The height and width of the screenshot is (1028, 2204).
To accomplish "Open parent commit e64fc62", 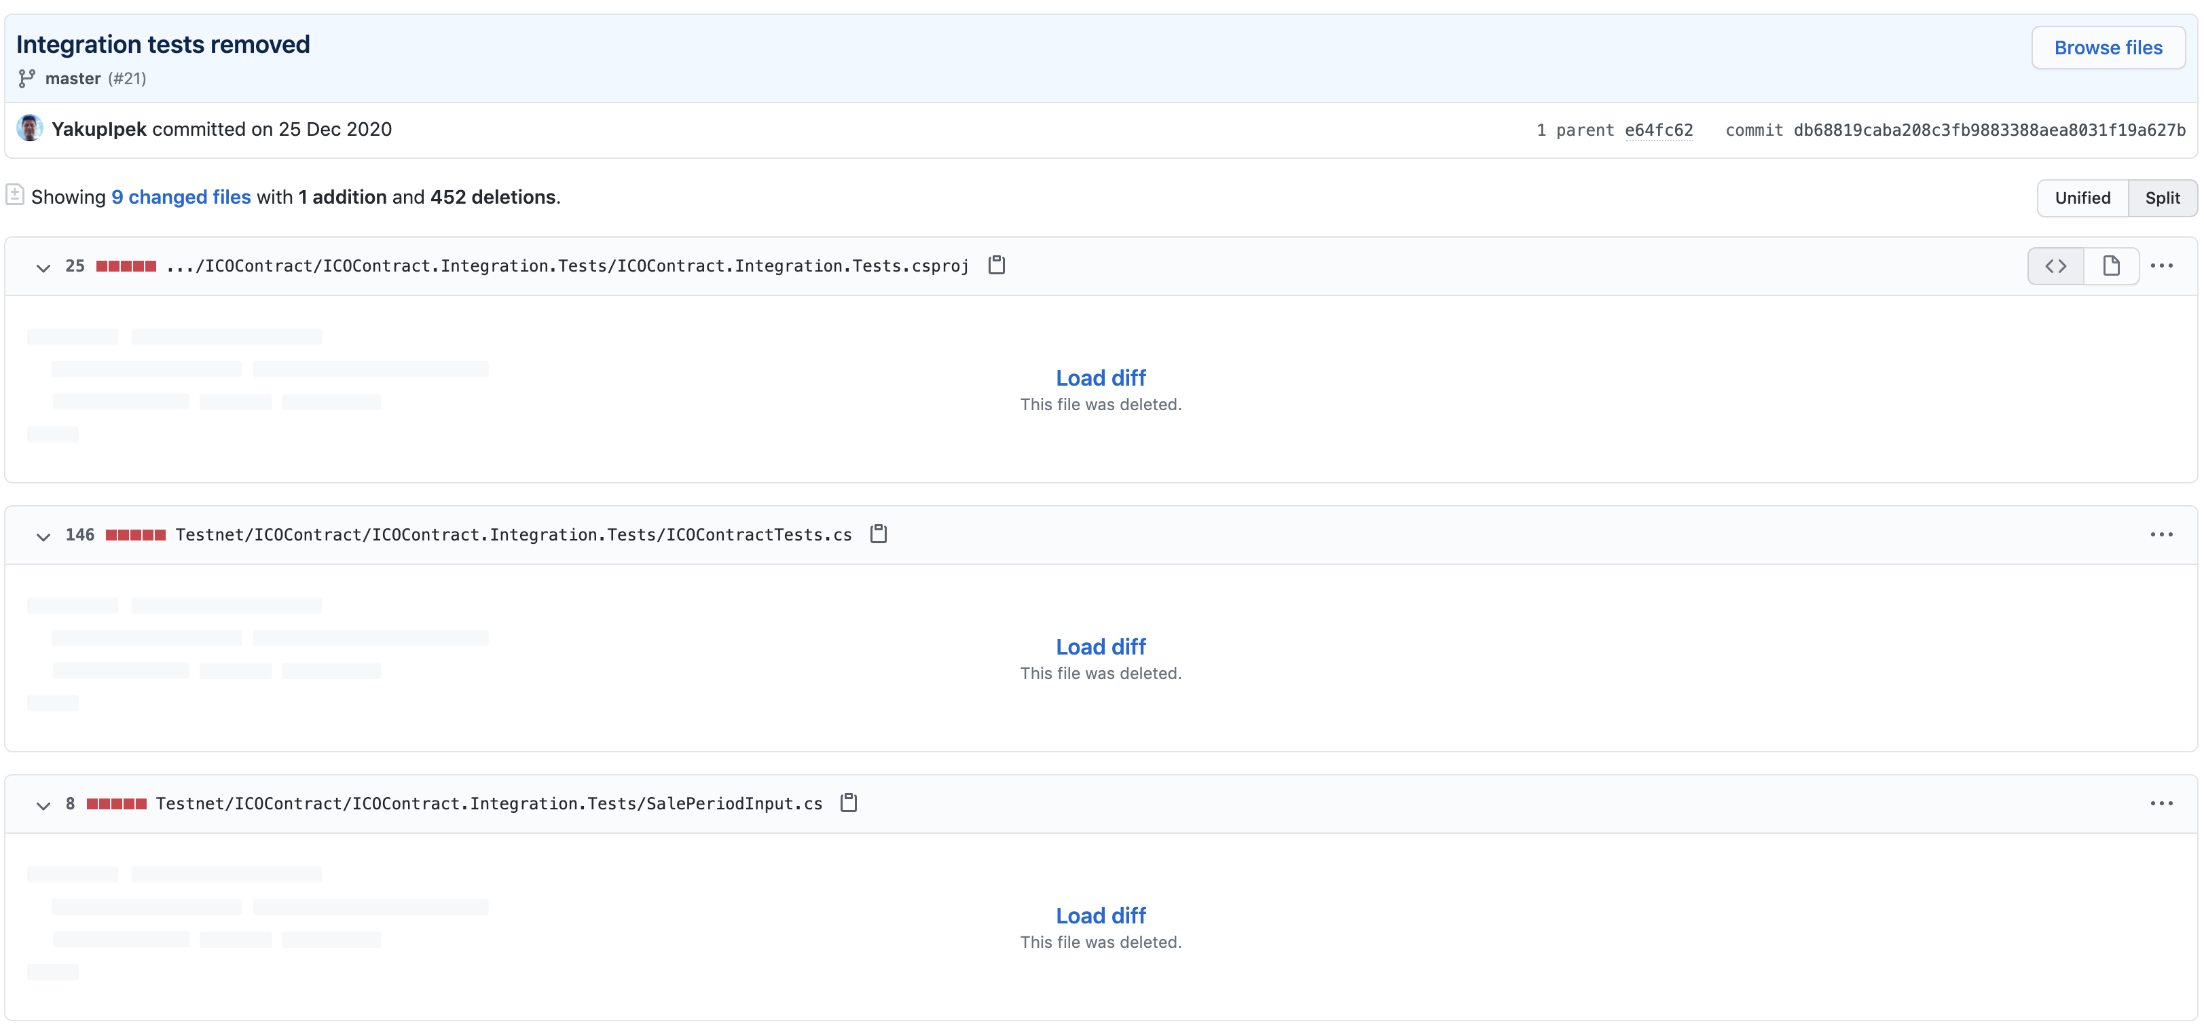I will point(1657,130).
